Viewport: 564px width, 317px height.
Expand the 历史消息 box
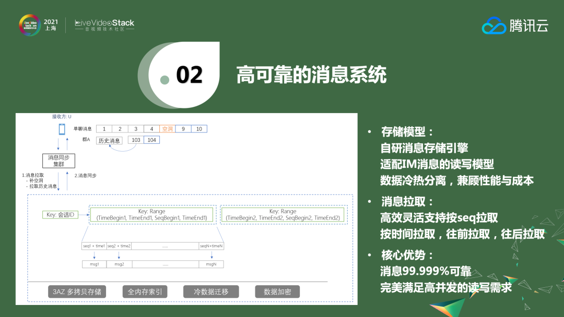click(110, 140)
